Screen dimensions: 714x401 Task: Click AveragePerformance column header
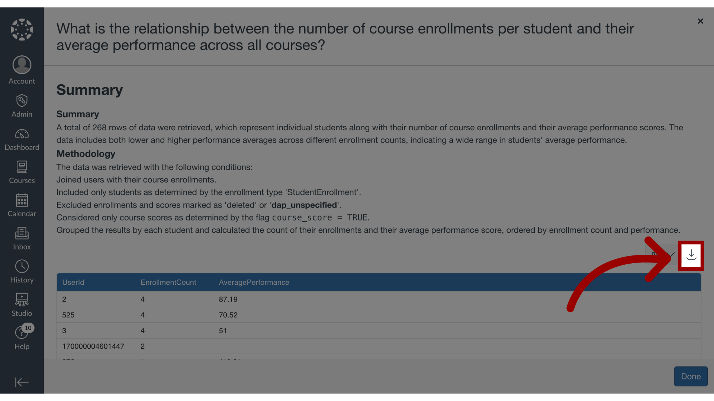tap(254, 282)
